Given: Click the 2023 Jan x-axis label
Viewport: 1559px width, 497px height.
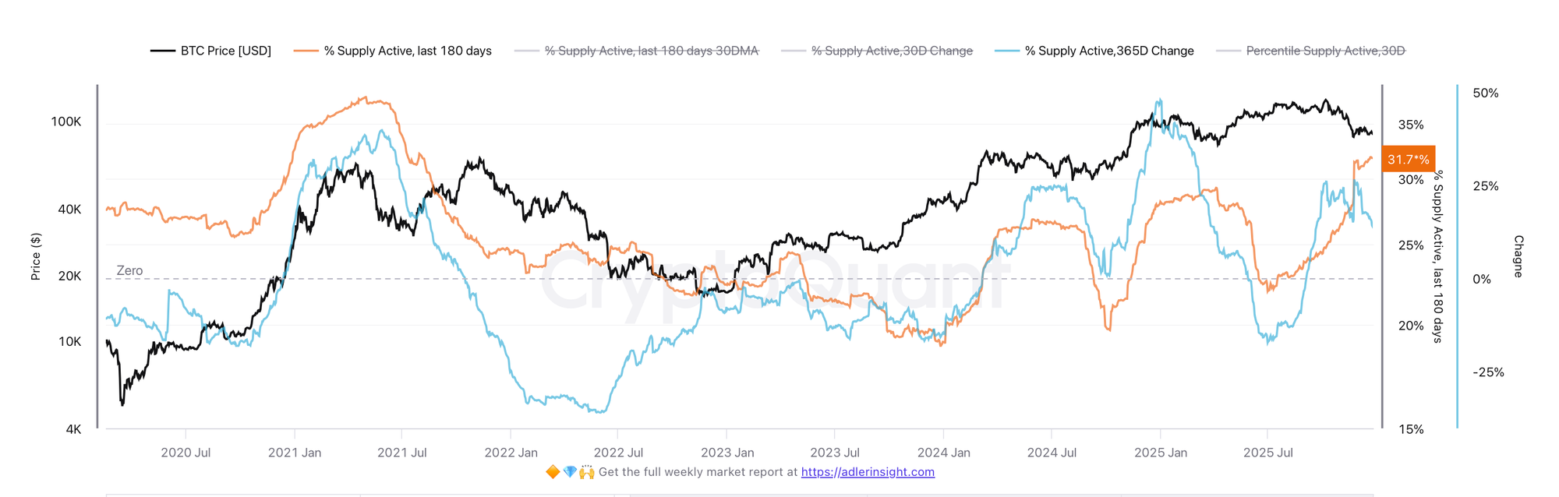Looking at the screenshot, I should (x=727, y=453).
